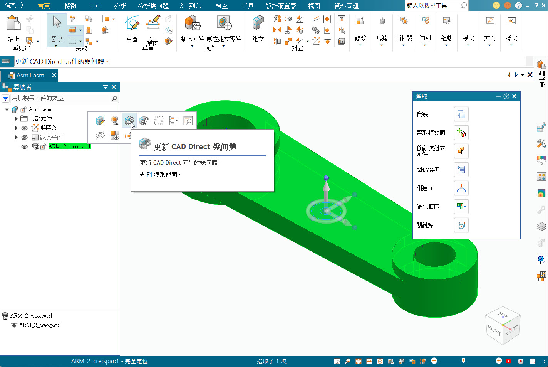Expand the 參照平面 tree node

point(16,137)
